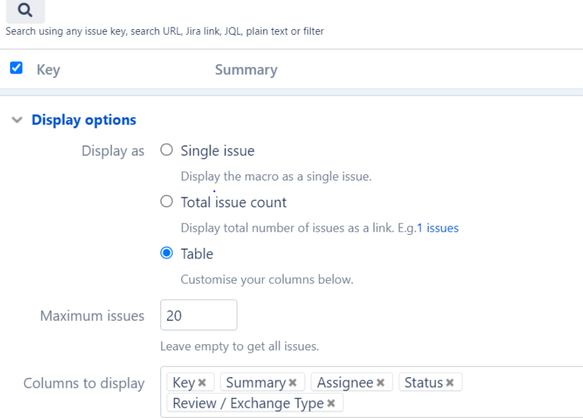
Task: Remove the Assignee column tag
Action: pyautogui.click(x=380, y=383)
